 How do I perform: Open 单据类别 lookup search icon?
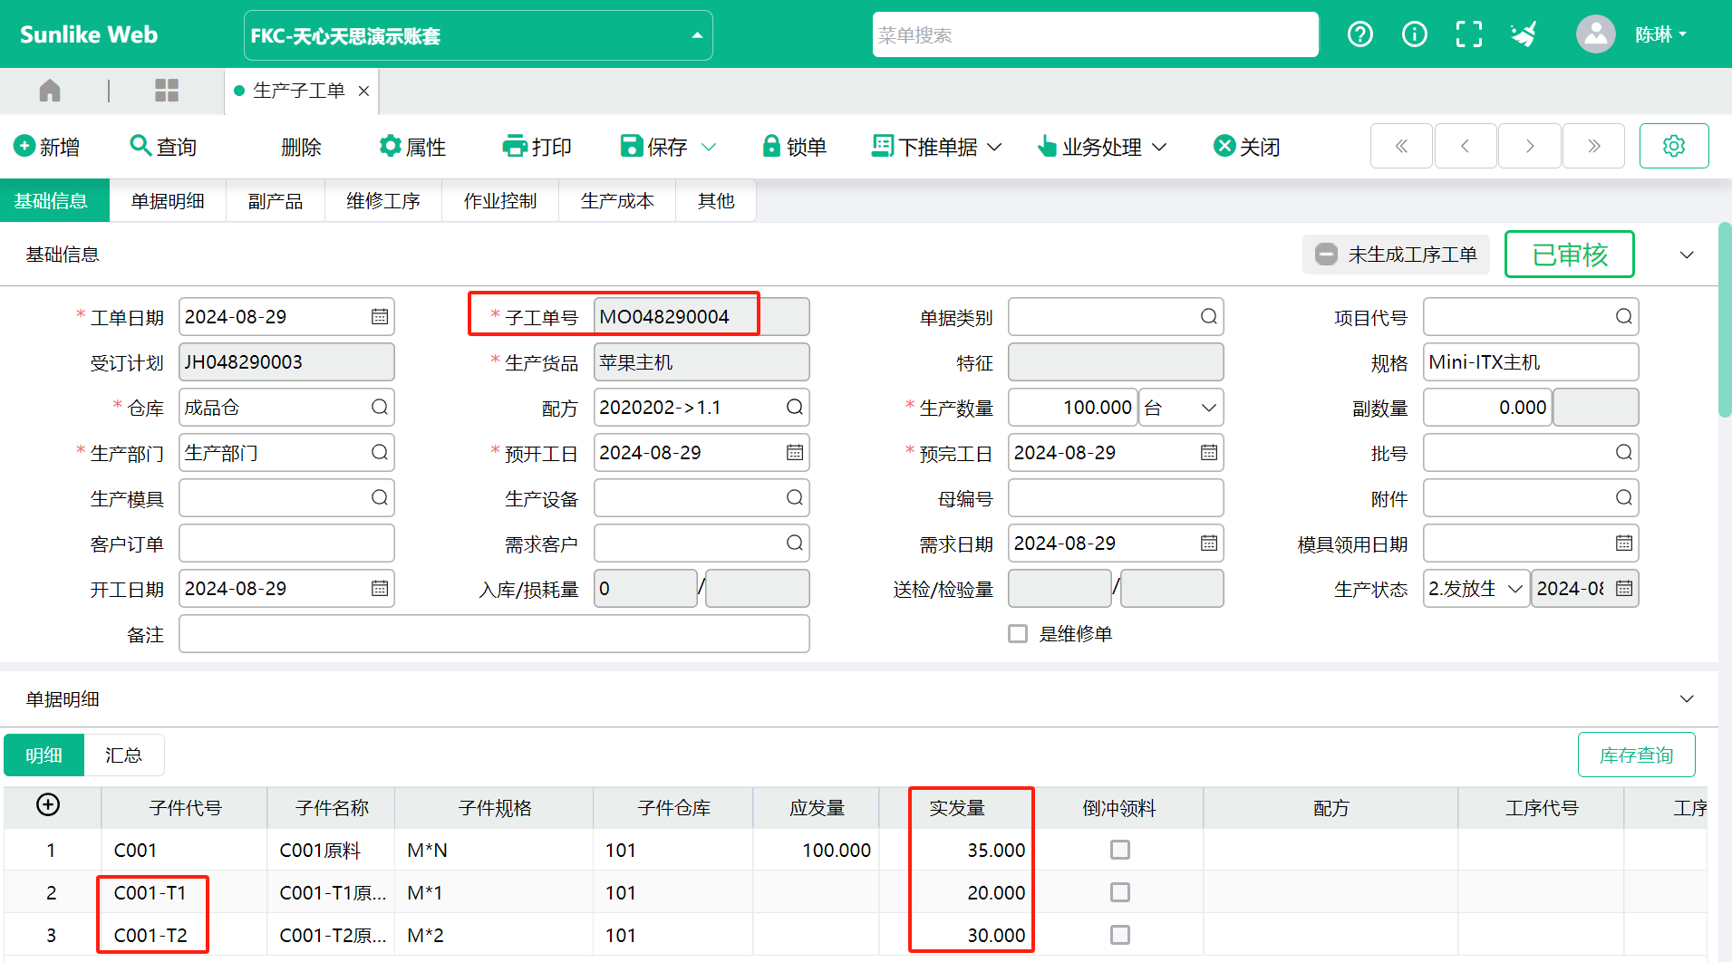1209,316
